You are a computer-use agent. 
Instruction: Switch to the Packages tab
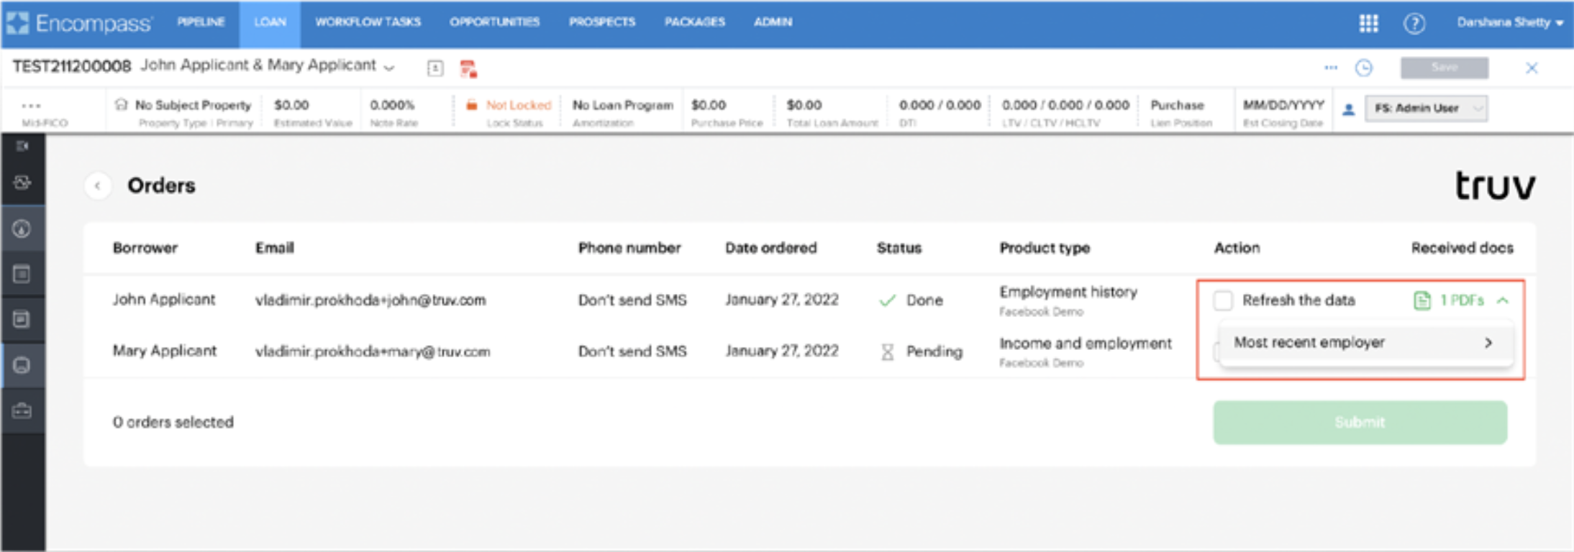coord(694,22)
